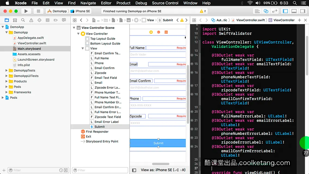Filter recently modified files clock icon
This screenshot has width=309, height=174.
61,170
